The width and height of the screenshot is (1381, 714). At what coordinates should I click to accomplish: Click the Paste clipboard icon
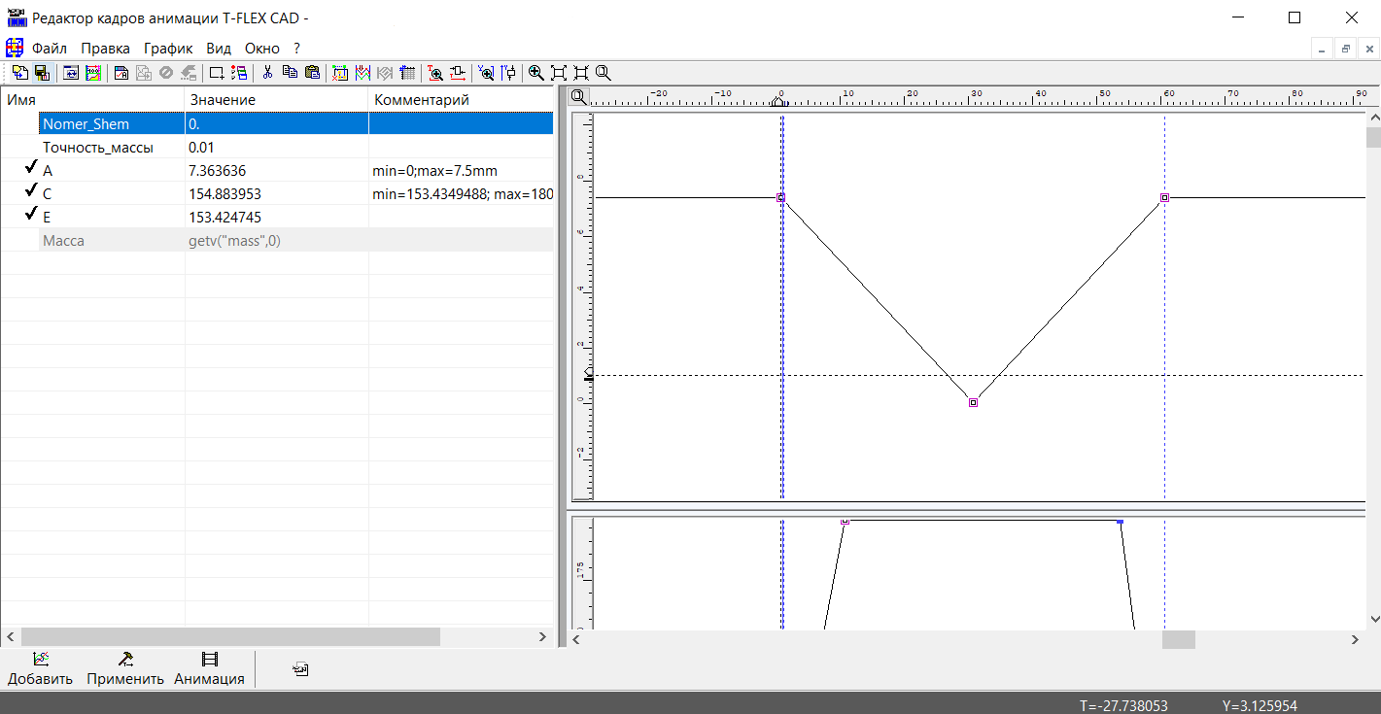[x=312, y=73]
